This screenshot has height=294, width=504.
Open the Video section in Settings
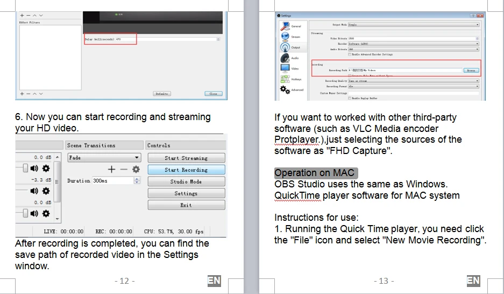pos(291,68)
